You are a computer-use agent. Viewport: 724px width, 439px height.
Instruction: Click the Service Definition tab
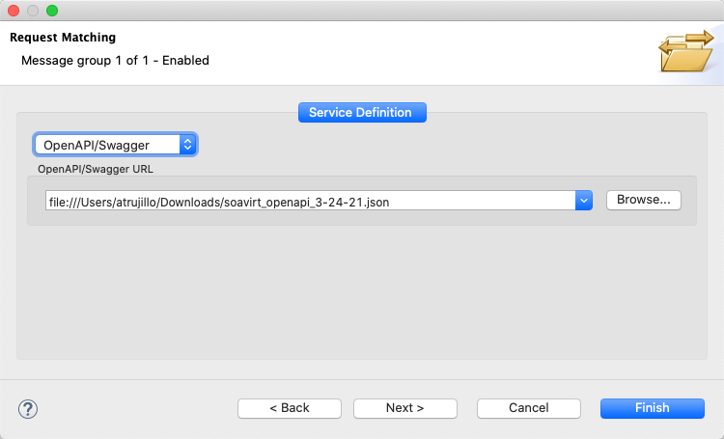click(362, 113)
